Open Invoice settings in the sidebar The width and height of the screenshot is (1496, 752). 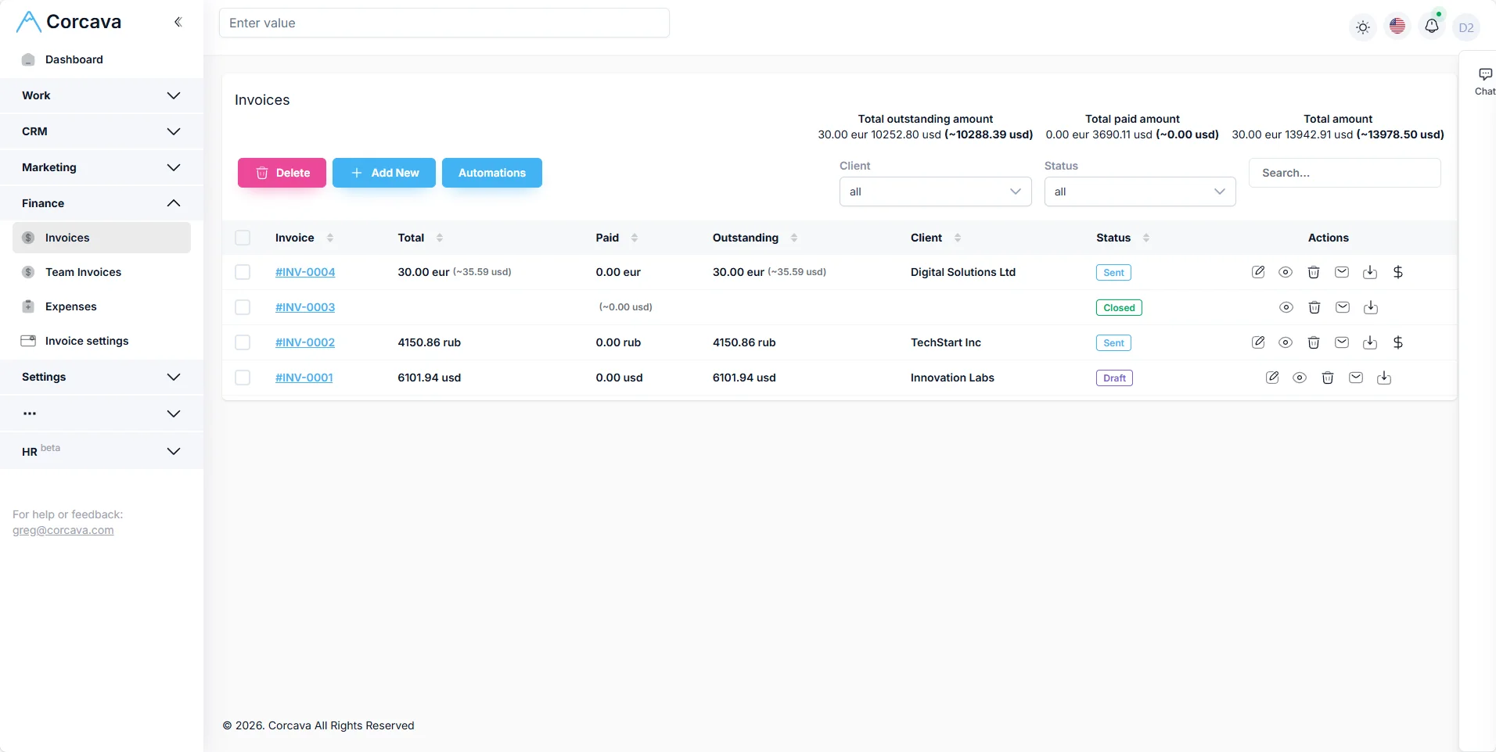click(x=86, y=341)
